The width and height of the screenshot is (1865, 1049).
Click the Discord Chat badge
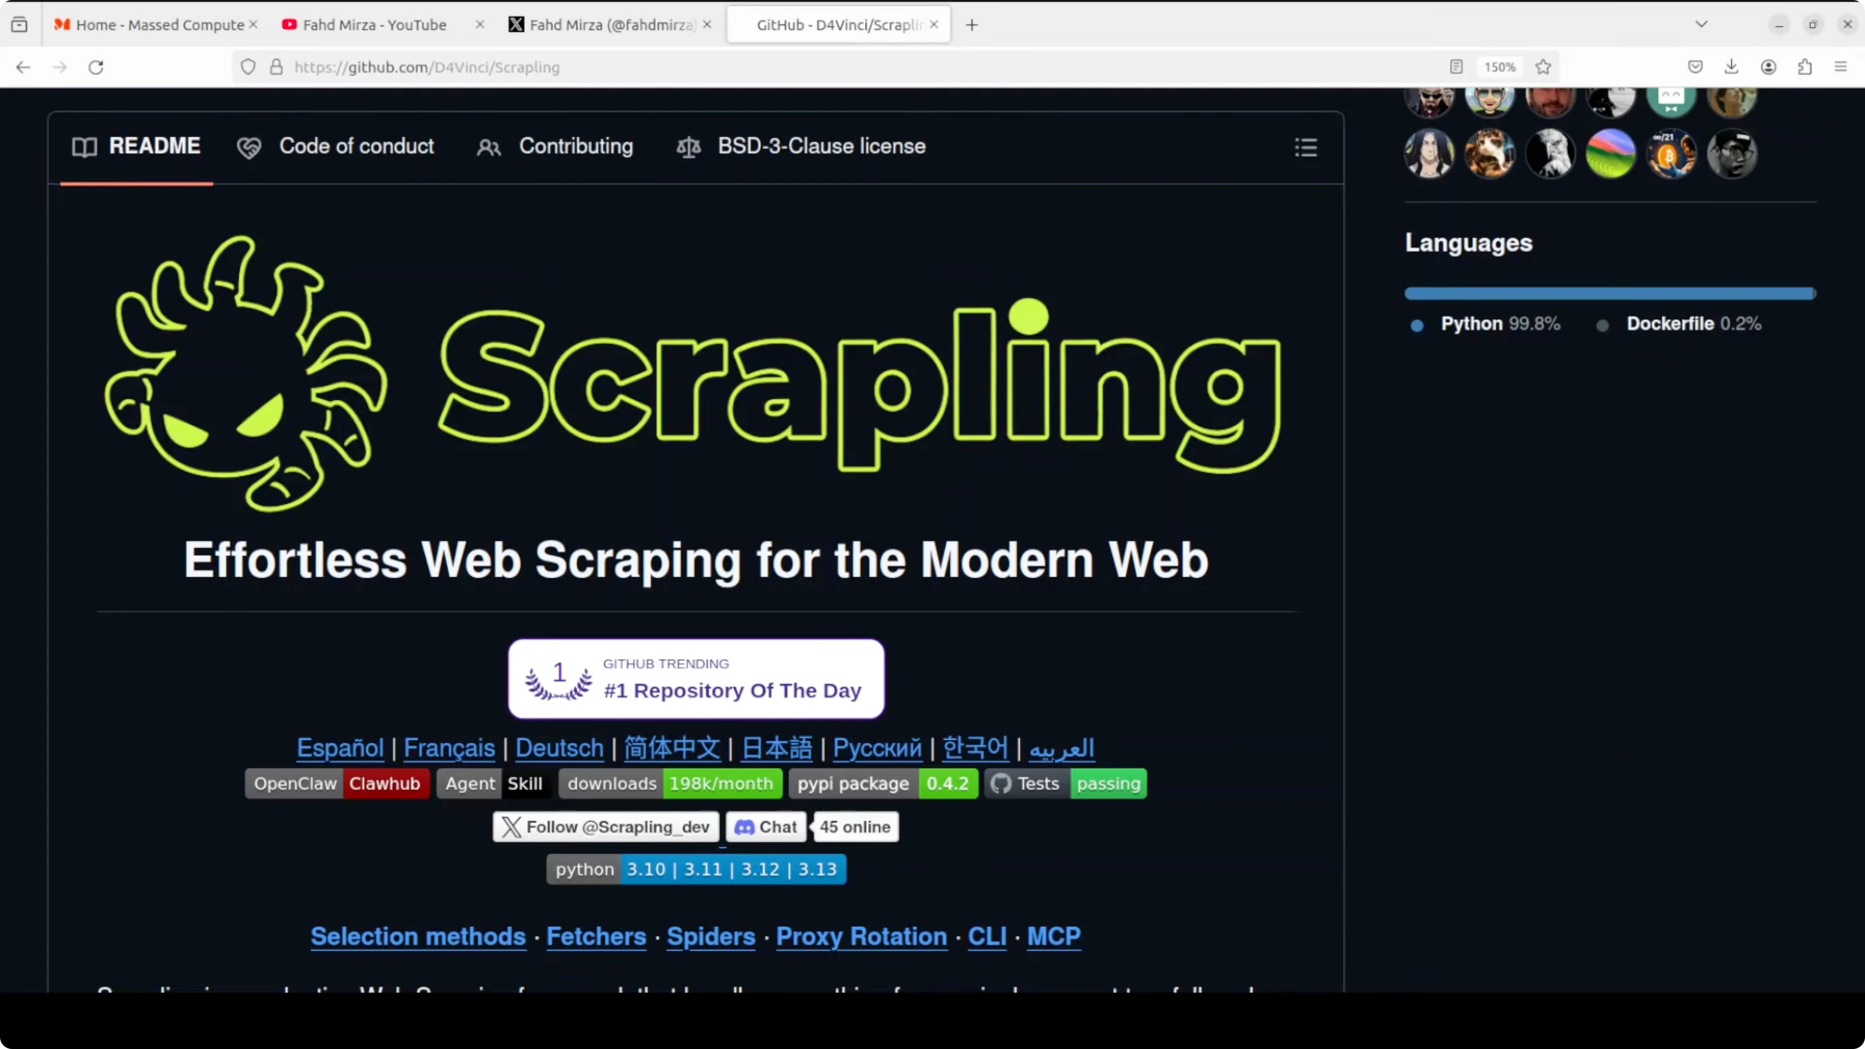[765, 827]
